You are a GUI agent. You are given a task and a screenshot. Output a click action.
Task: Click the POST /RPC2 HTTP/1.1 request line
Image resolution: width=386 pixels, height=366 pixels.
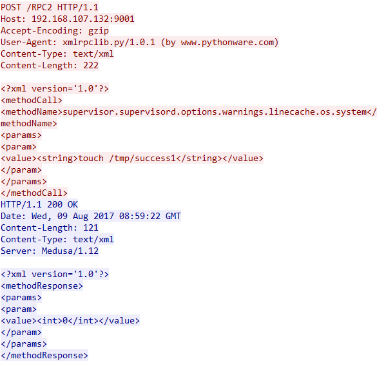click(x=50, y=7)
